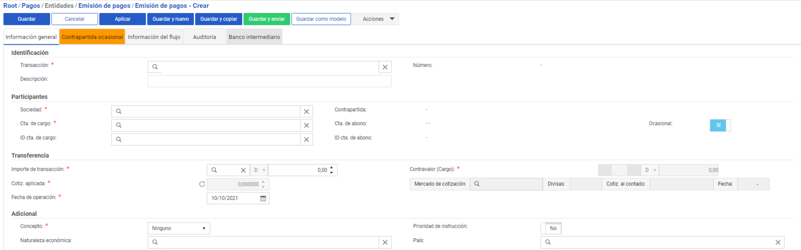Click the Cancelar button

tap(75, 19)
